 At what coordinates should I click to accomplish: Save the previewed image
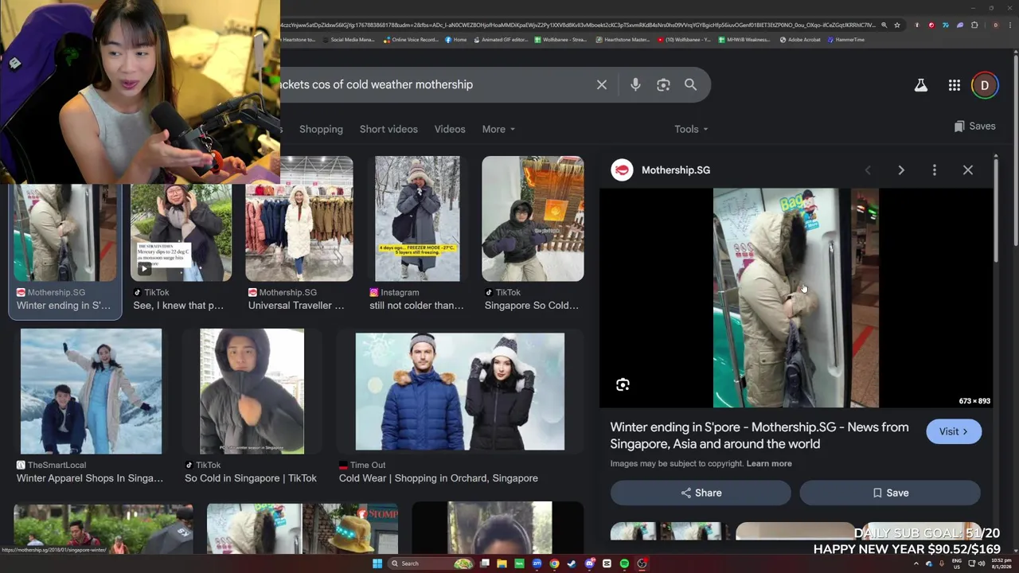(890, 493)
